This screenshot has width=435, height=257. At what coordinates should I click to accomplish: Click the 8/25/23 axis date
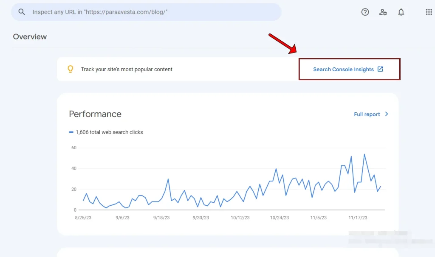point(83,218)
